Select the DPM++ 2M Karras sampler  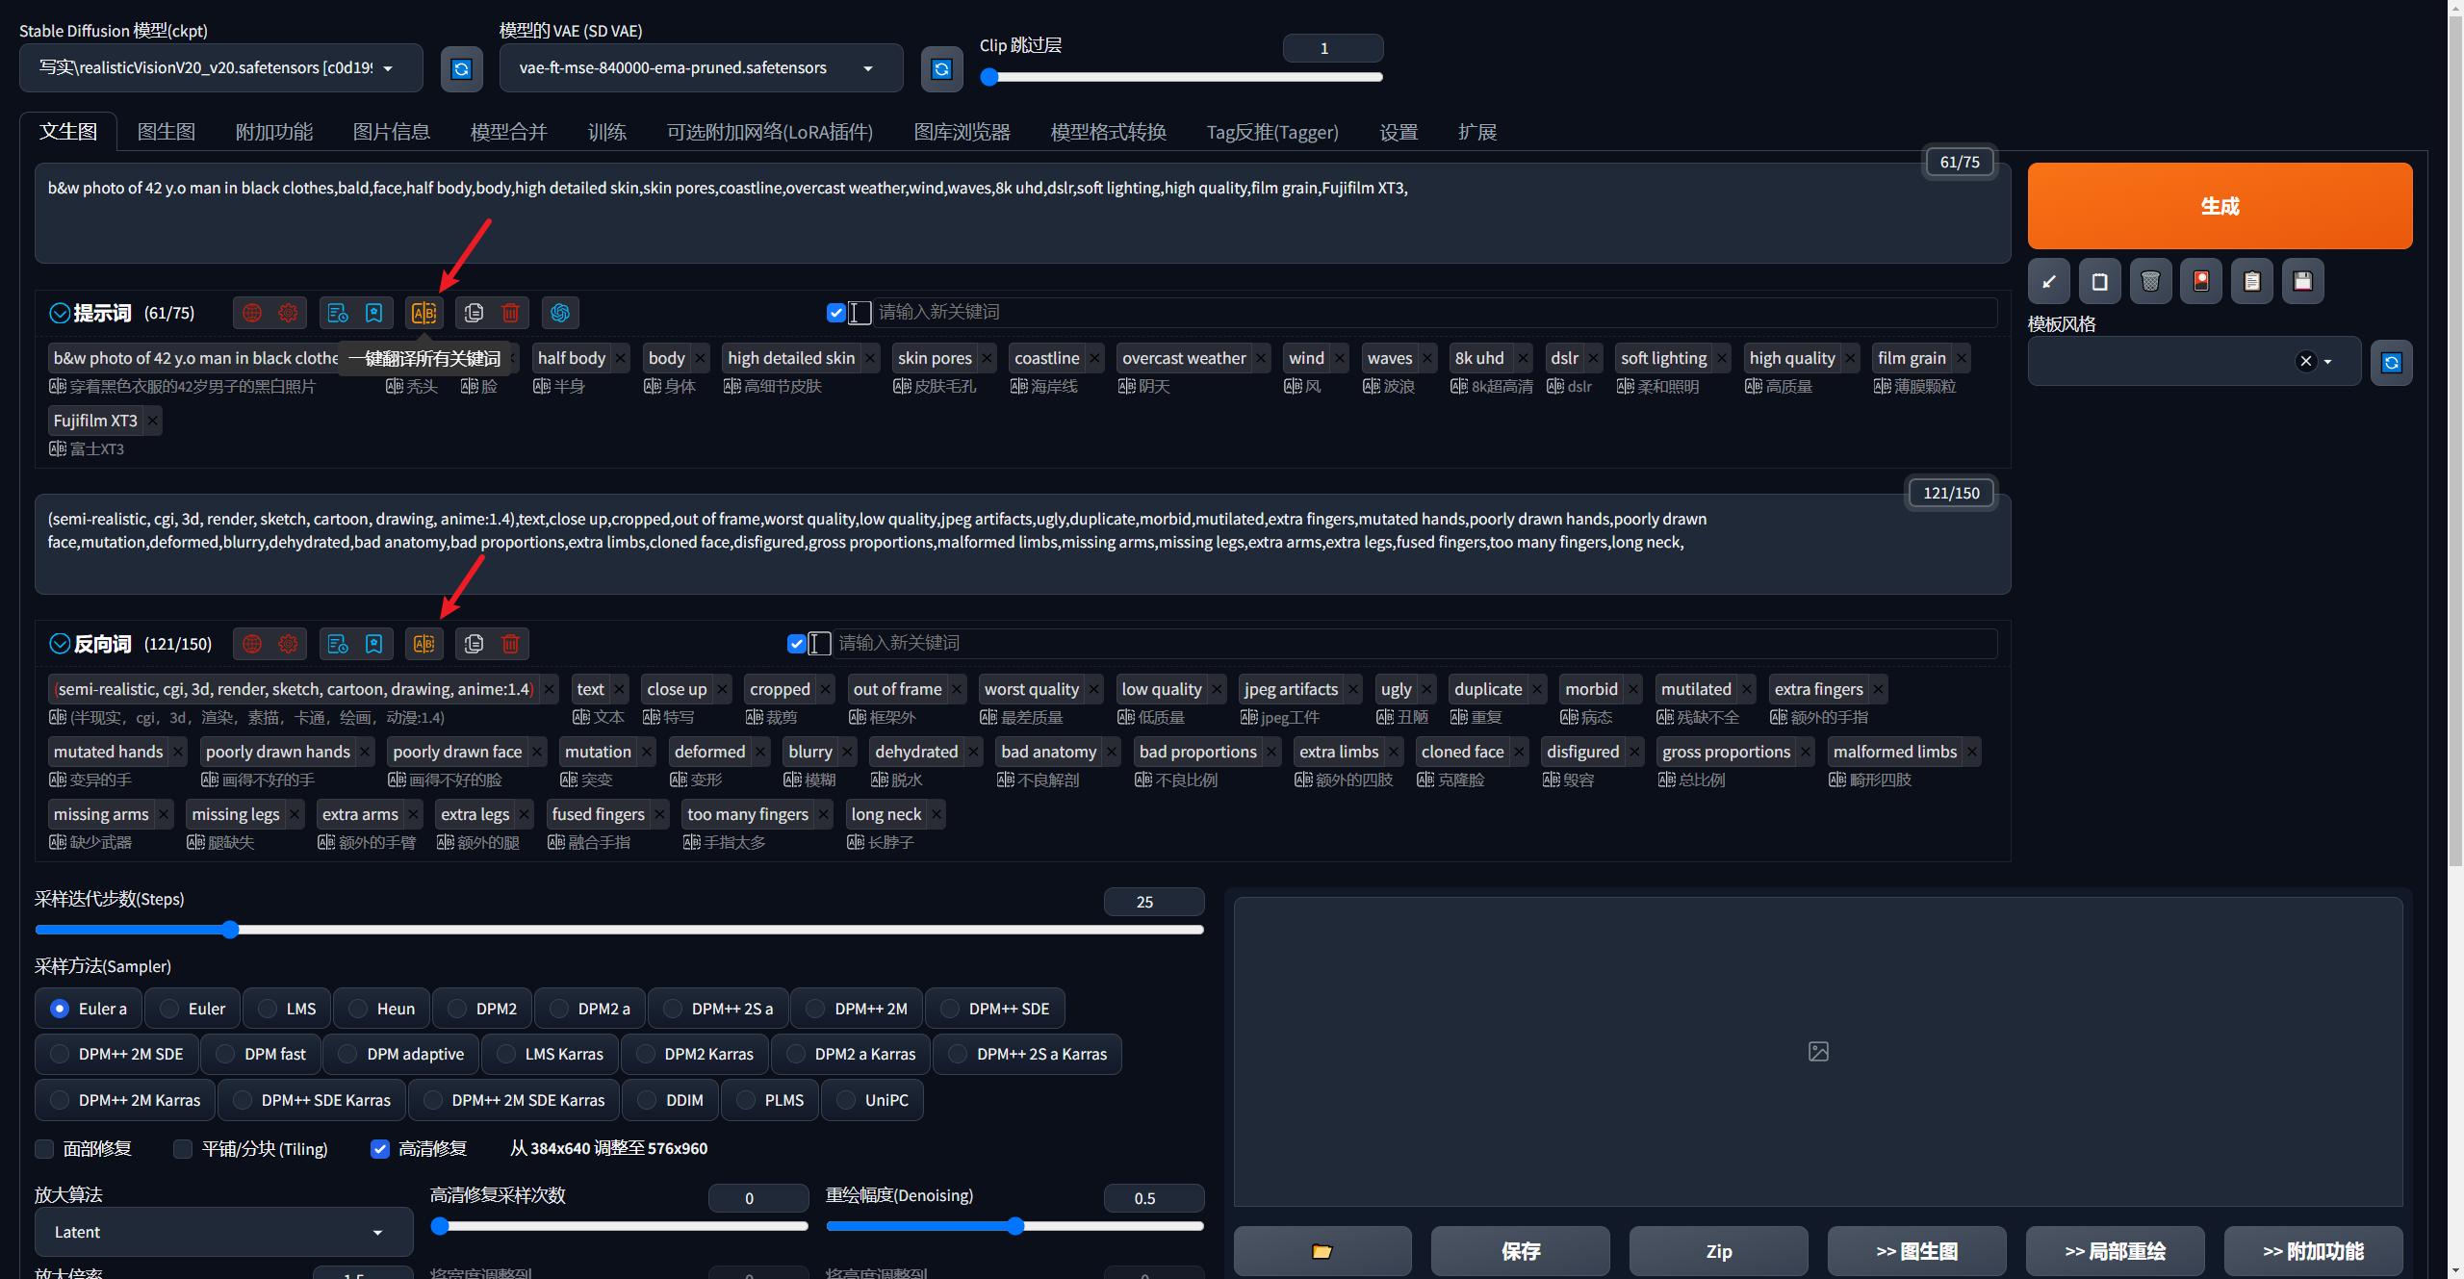coord(60,1100)
